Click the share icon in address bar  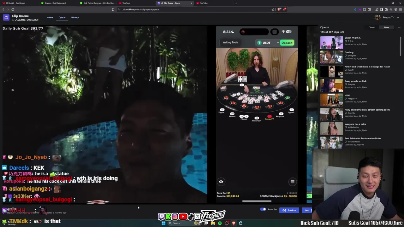(273, 9)
